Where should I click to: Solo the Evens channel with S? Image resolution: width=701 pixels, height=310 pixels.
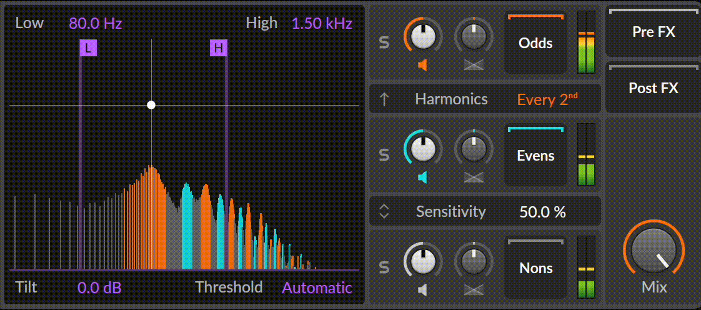384,155
